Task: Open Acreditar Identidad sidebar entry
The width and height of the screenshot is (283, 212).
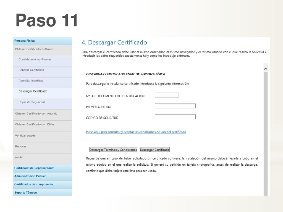Action: pyautogui.click(x=42, y=83)
